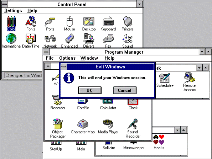The height and width of the screenshot is (159, 212).
Task: Select Schedule+ program icon
Action: (165, 80)
